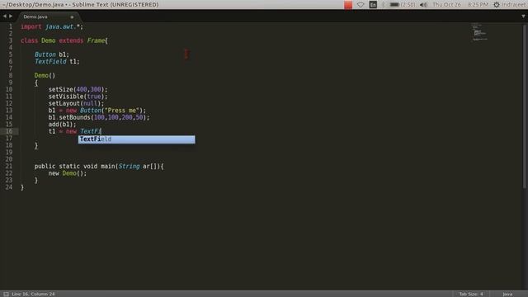Open the Java syntax selector

click(507, 294)
